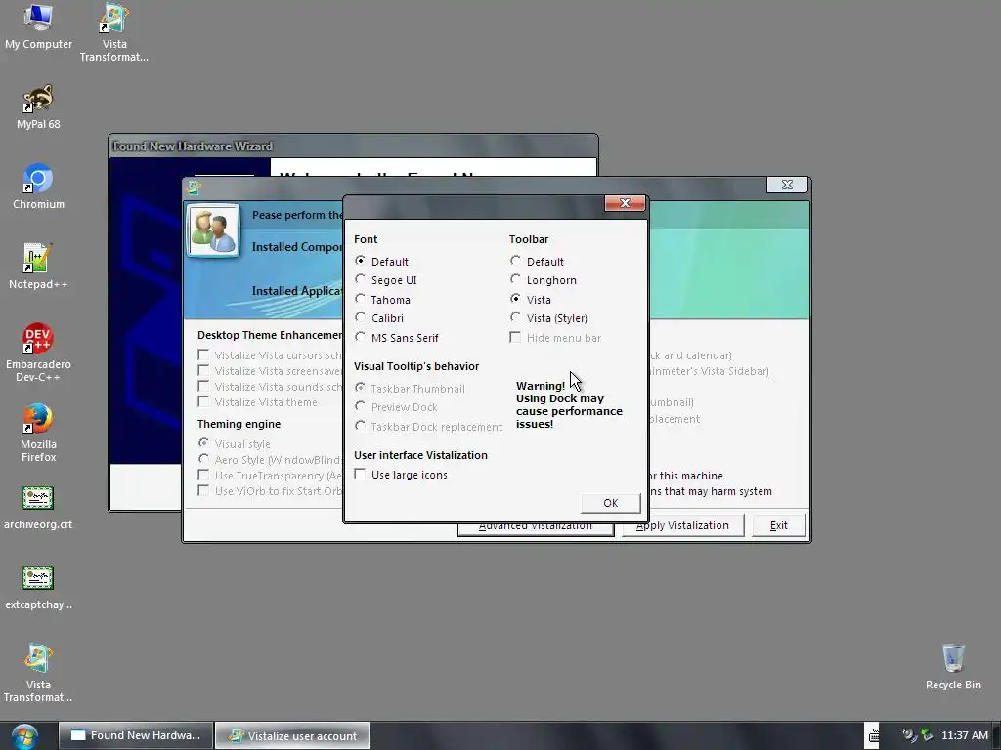Image resolution: width=1001 pixels, height=750 pixels.
Task: Select the Preview Dock option
Action: tap(396, 407)
